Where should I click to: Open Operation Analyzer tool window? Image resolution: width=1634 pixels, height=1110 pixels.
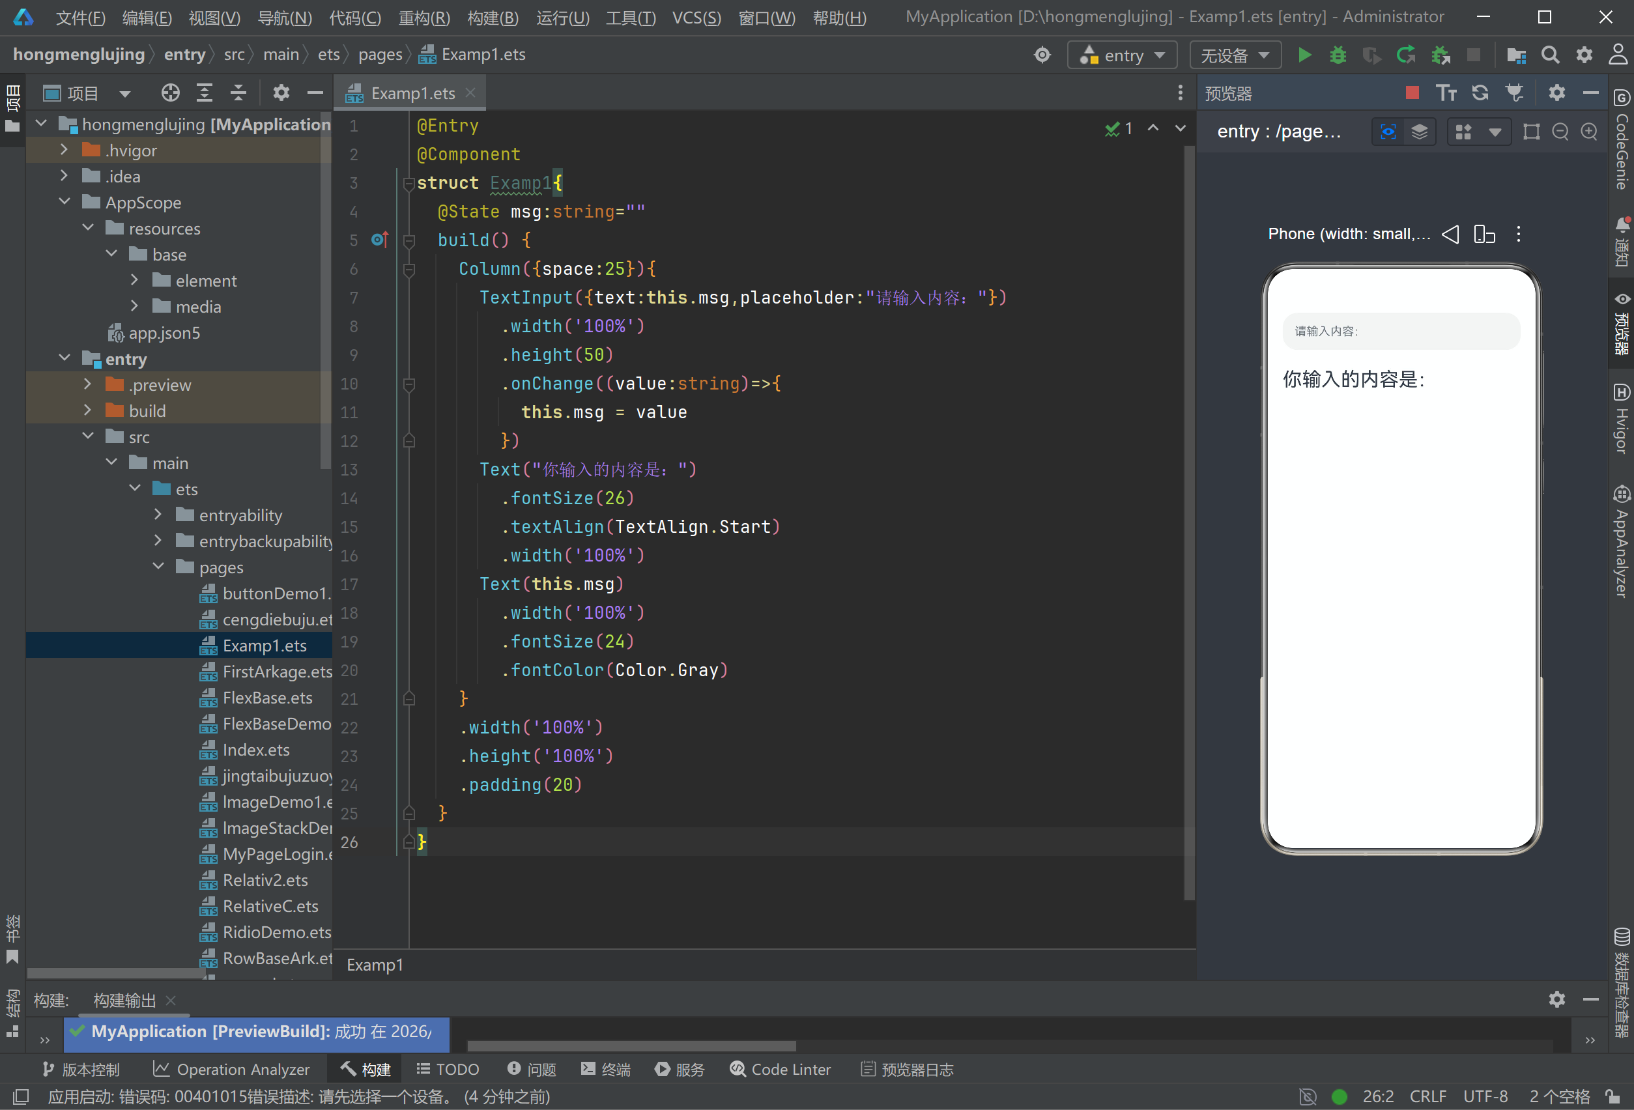point(231,1069)
